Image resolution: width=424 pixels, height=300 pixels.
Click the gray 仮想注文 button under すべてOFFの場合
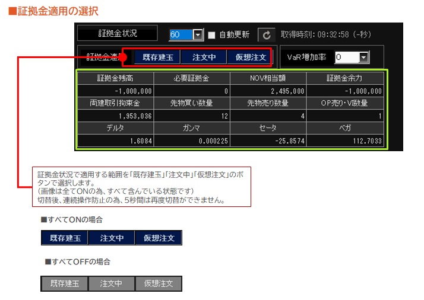[x=159, y=283]
